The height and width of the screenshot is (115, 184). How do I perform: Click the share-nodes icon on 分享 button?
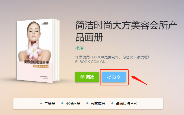click(x=109, y=77)
